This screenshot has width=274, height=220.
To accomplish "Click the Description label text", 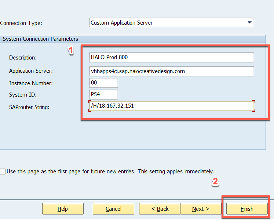I will (x=23, y=58).
